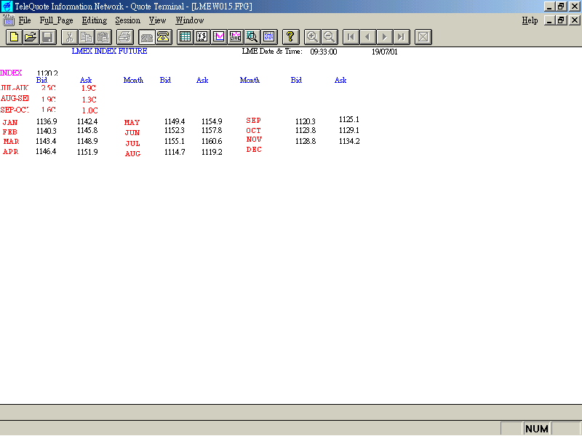This screenshot has height=436, width=582.
Task: Click the document icon beside File menu
Action: [8, 20]
